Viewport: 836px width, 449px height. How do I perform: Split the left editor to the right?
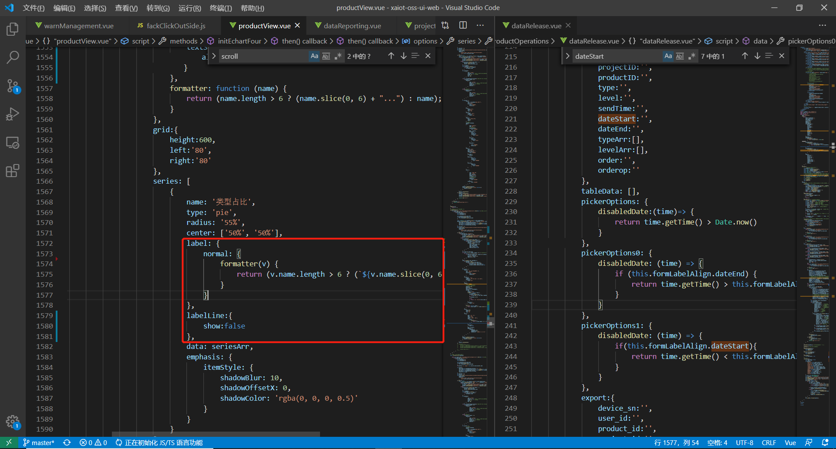tap(463, 25)
